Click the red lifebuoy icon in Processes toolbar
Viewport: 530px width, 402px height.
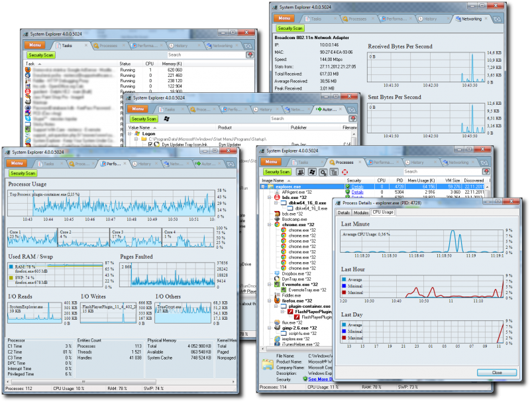click(x=344, y=172)
